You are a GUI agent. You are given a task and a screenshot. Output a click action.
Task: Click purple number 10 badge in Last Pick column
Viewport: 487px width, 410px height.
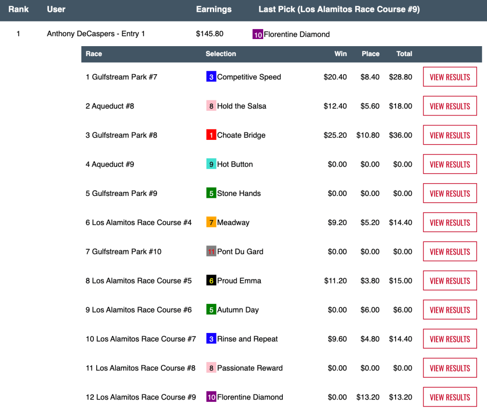258,34
